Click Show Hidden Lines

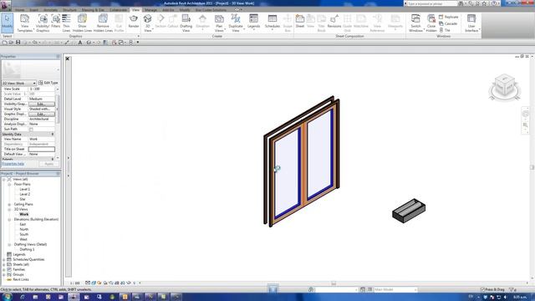click(82, 23)
